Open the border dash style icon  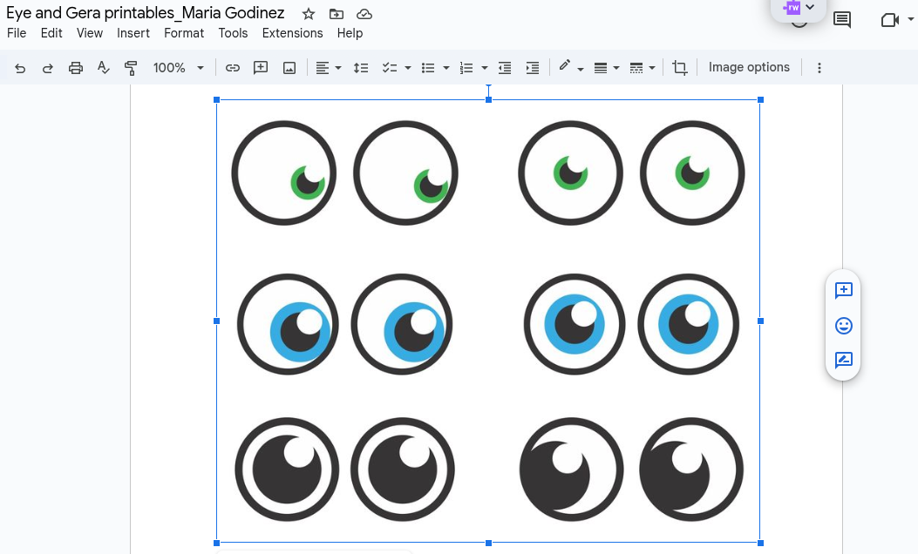[x=636, y=68]
